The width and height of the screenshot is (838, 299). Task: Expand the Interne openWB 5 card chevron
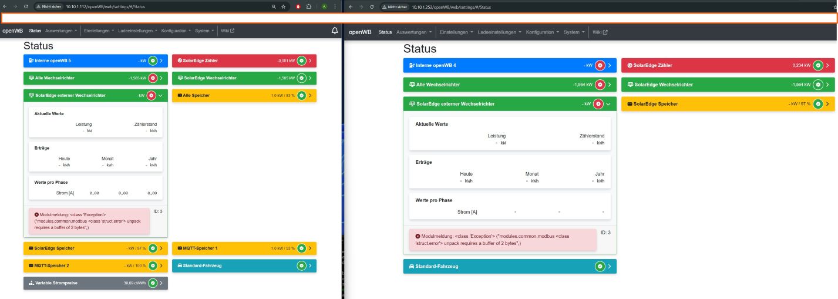coord(161,61)
